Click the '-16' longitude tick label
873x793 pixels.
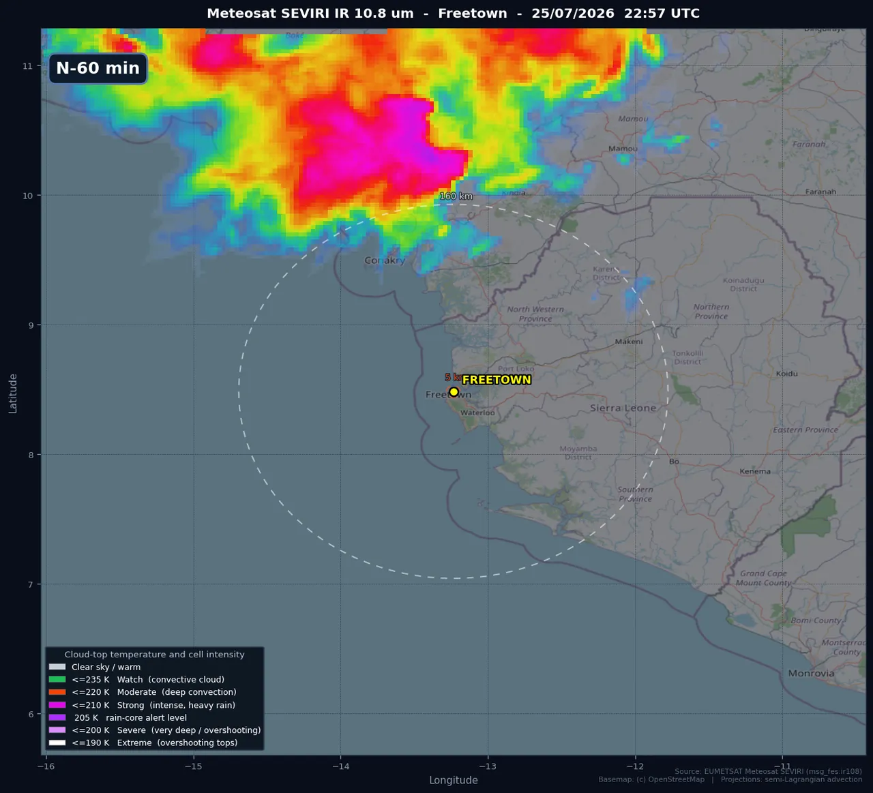tap(46, 766)
